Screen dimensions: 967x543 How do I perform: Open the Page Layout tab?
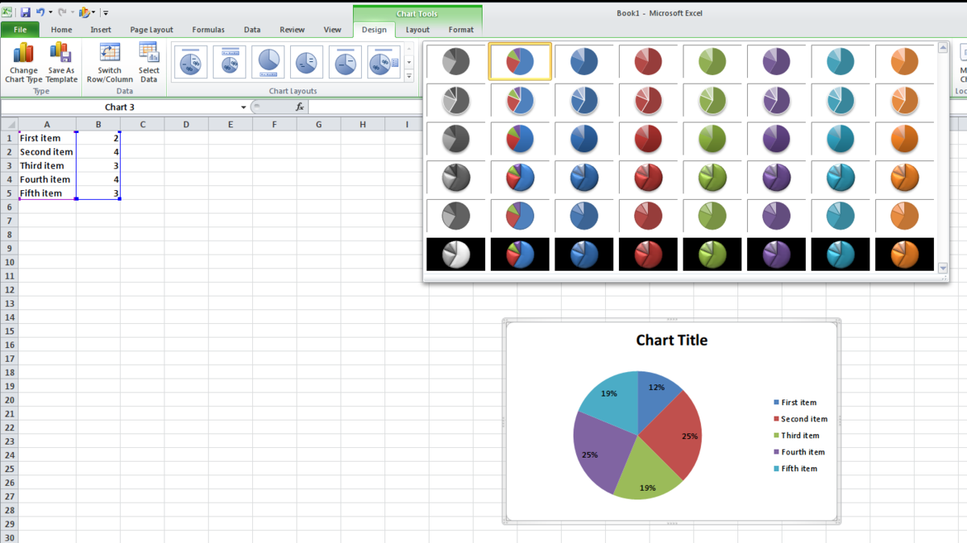(x=151, y=30)
